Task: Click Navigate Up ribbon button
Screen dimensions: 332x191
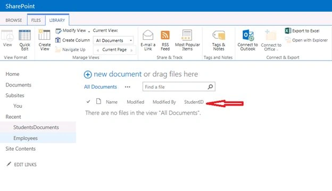Action: 70,49
